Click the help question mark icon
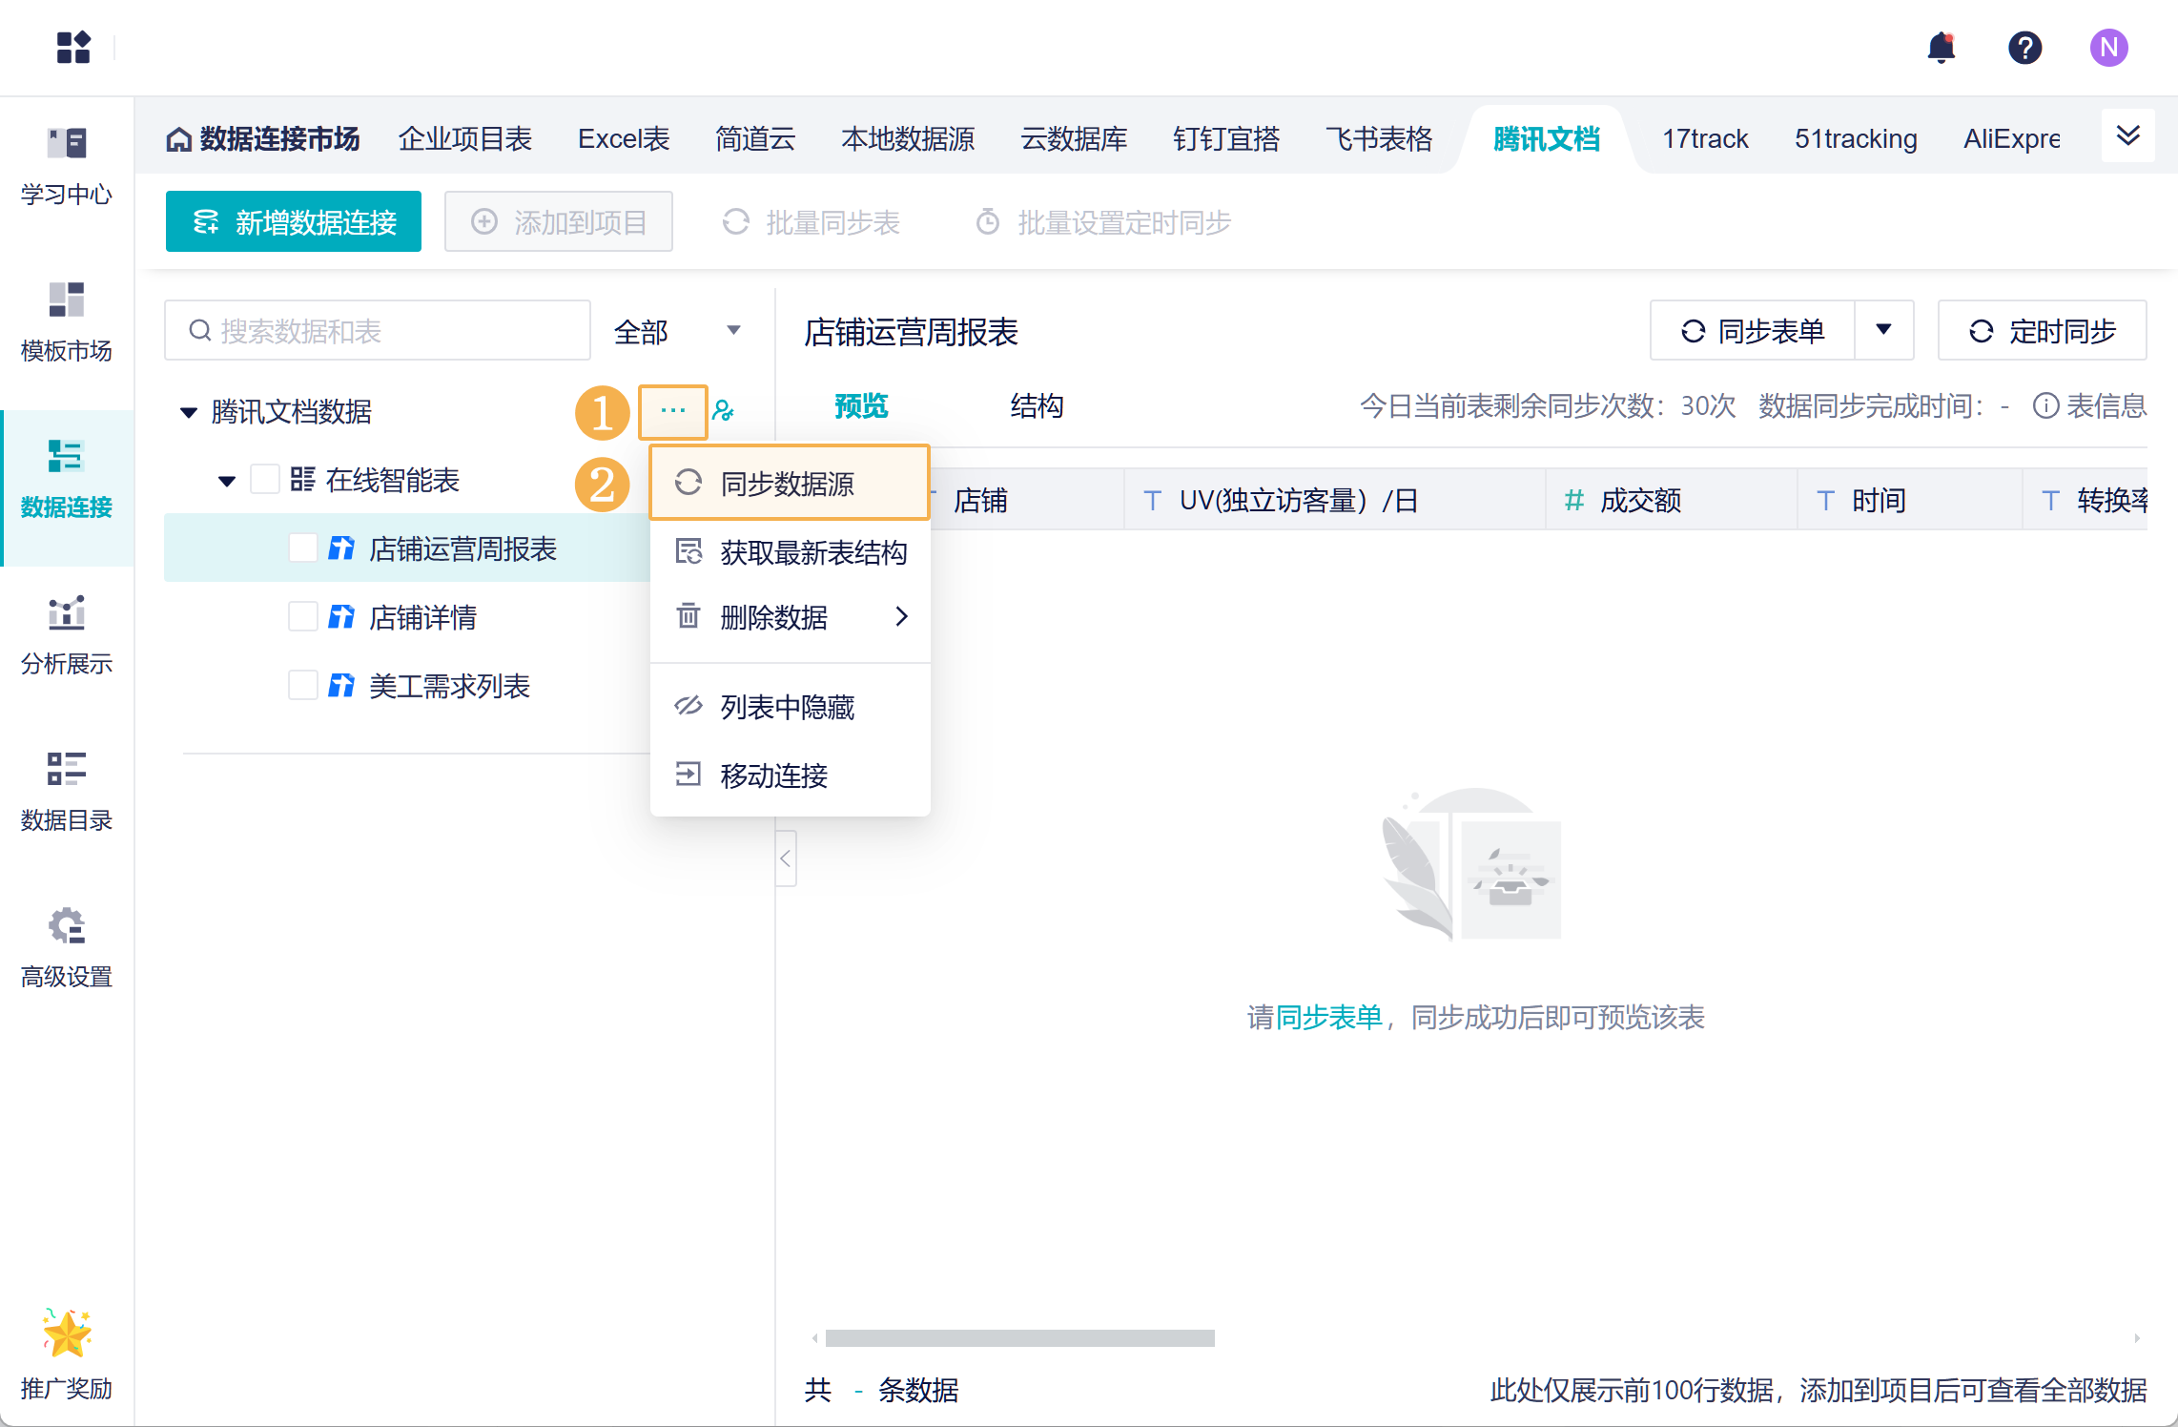 pos(2024,48)
